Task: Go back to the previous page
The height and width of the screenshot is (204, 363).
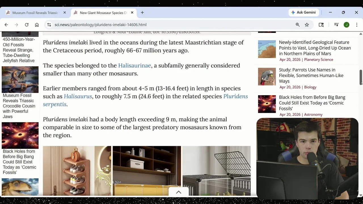Action: [6, 25]
